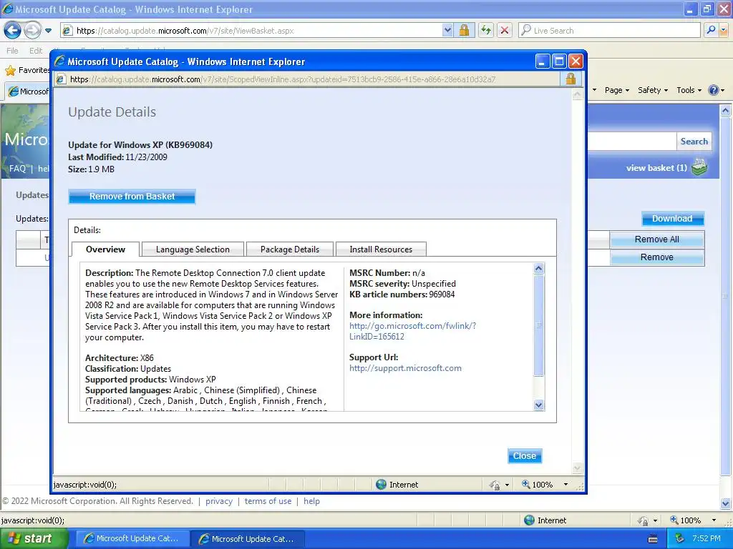
Task: Click the terms of use footer link
Action: click(x=268, y=501)
